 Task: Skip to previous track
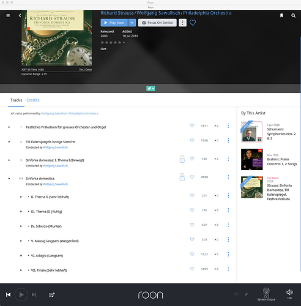click(9, 294)
